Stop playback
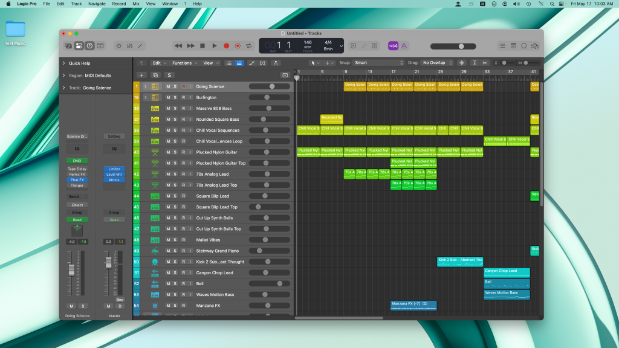Image resolution: width=619 pixels, height=348 pixels. 203,46
